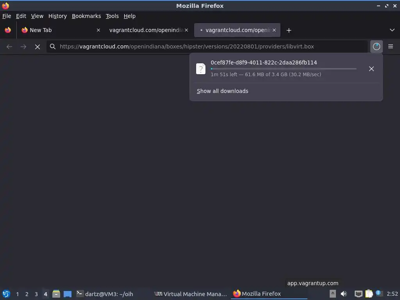Open Firefox View pinned icon
The image size is (400, 300).
[8, 30]
